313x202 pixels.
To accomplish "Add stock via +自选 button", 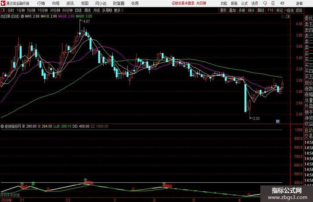I will [289, 10].
